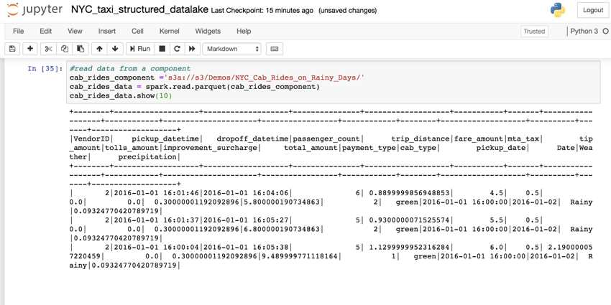Click the fare_amount column header
The height and width of the screenshot is (305, 611).
point(478,139)
